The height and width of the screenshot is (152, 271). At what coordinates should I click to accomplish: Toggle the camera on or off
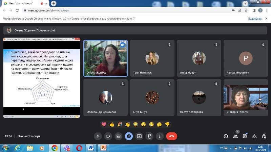point(108,136)
